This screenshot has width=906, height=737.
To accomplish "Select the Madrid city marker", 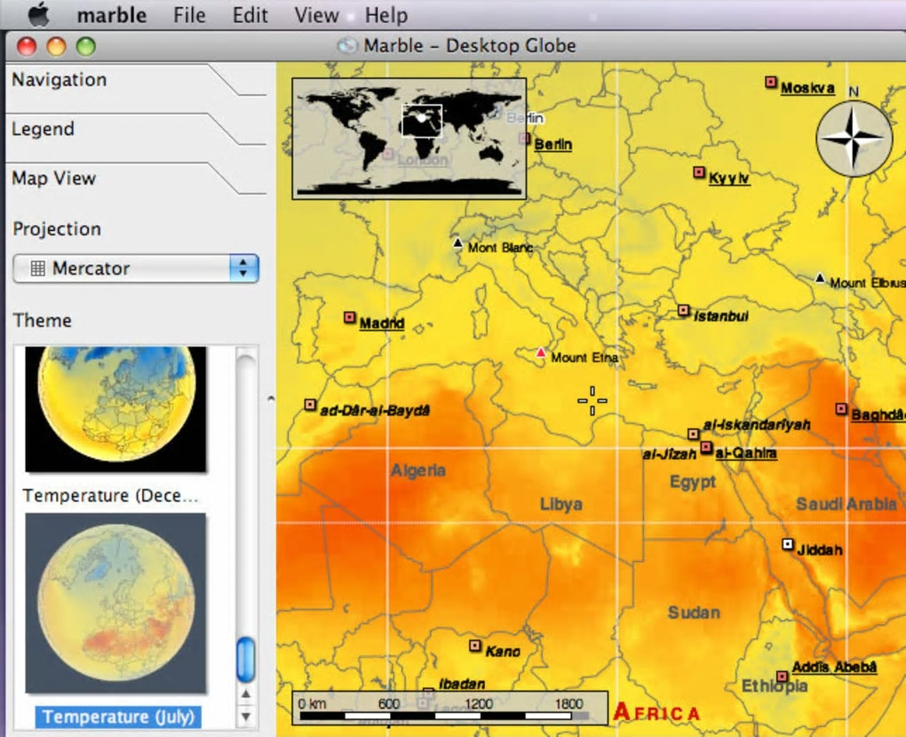I will pos(350,318).
